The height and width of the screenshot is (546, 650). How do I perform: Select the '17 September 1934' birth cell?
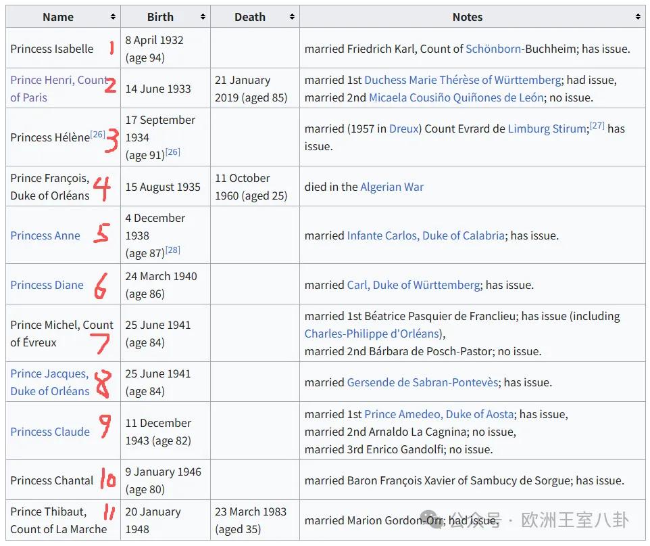point(166,137)
